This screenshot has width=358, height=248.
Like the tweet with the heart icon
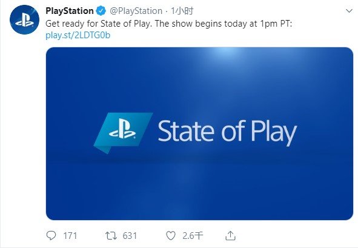click(171, 236)
